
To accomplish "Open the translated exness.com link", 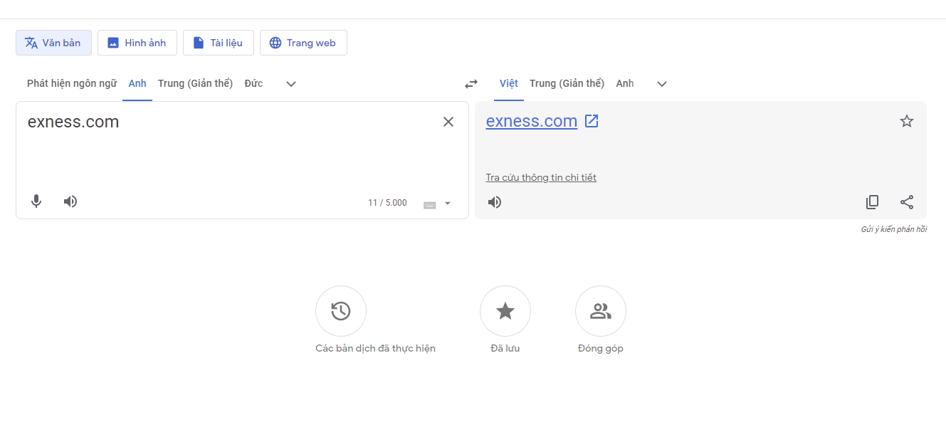I will [x=532, y=121].
